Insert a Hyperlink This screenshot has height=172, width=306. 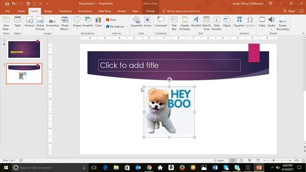[x=136, y=22]
